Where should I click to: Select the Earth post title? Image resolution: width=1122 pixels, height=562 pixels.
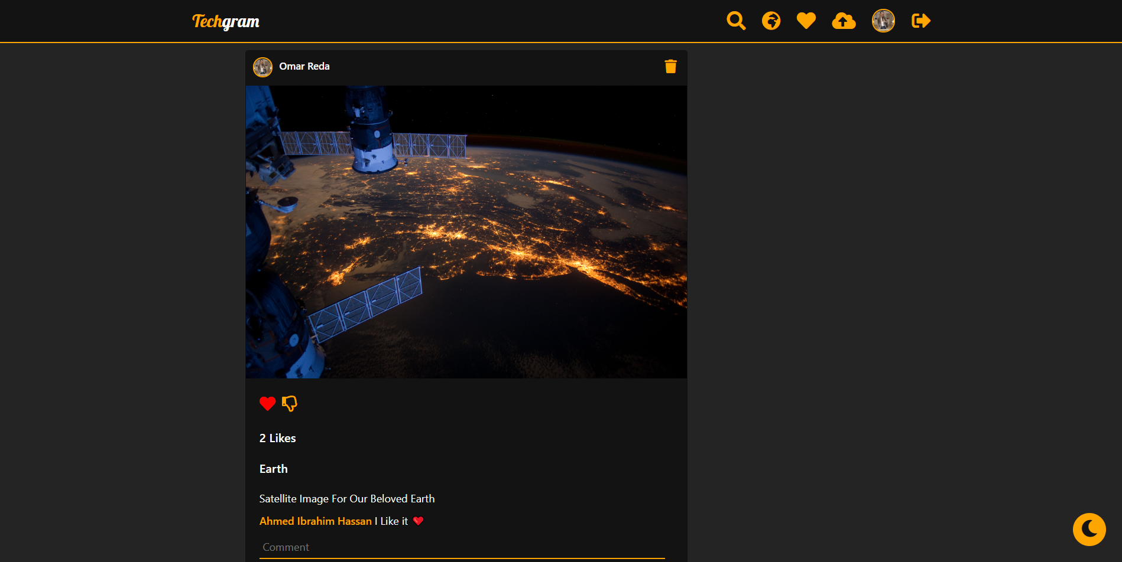(274, 469)
